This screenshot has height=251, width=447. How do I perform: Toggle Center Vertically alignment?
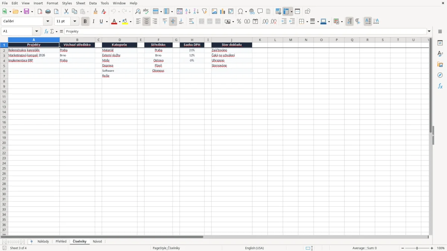tap(173, 22)
